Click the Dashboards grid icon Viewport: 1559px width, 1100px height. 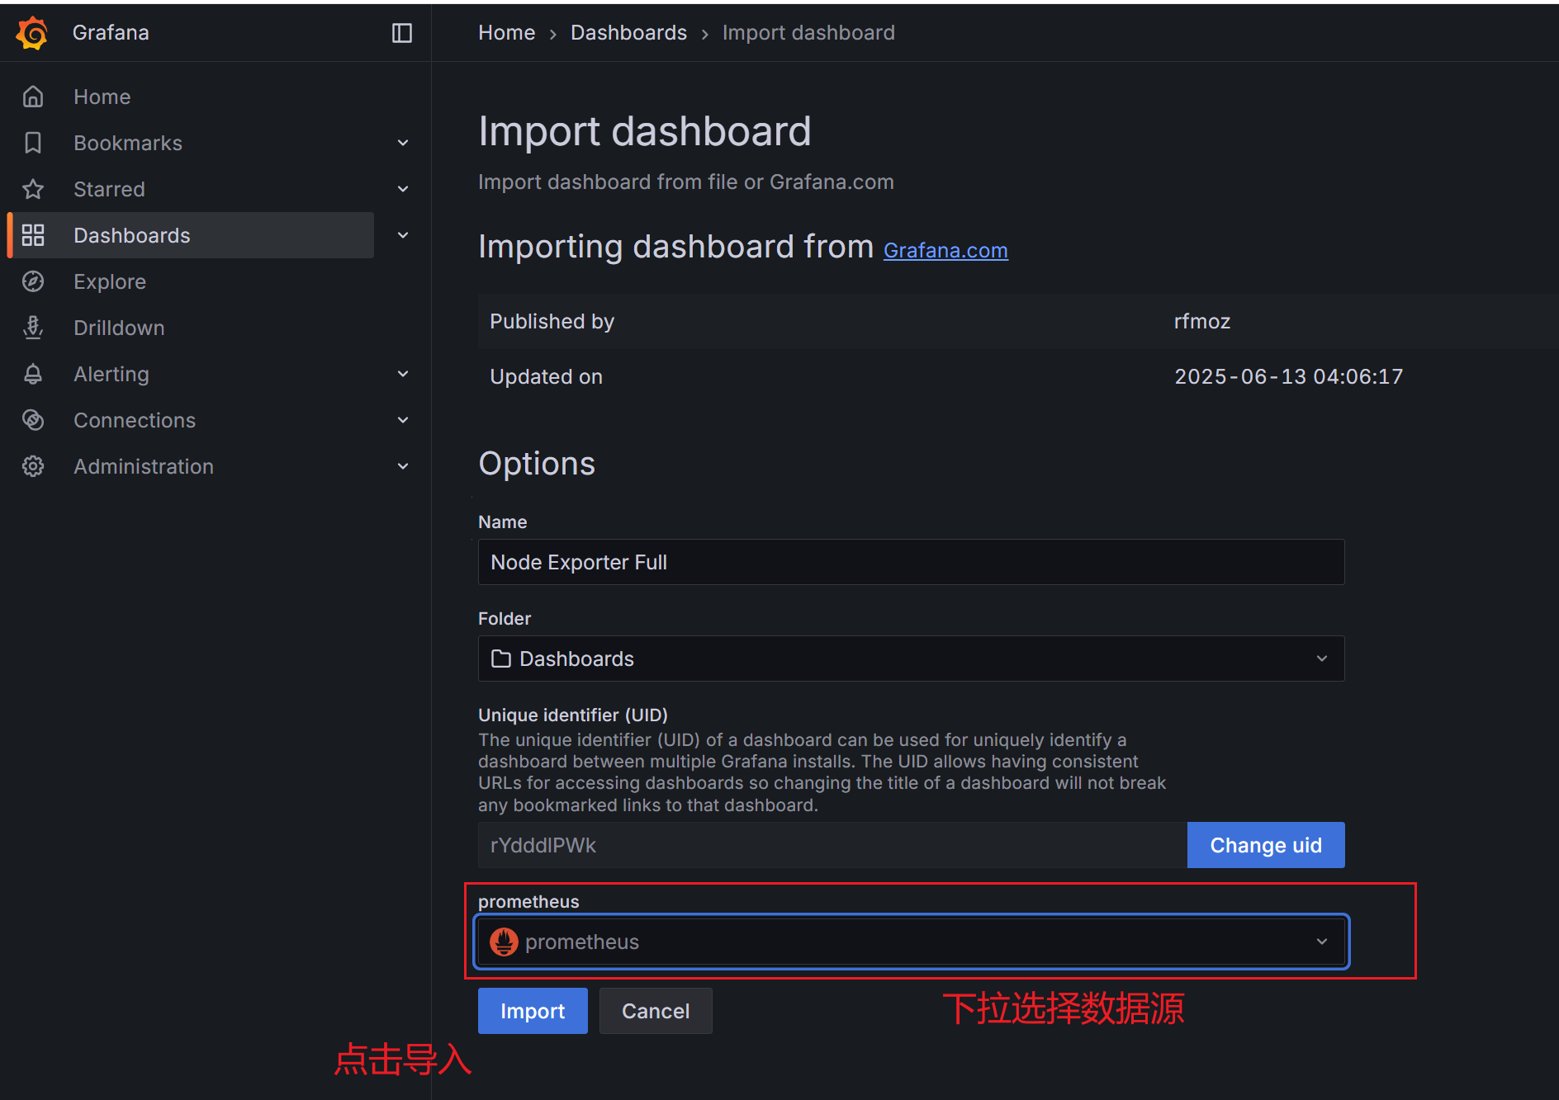pos(33,235)
